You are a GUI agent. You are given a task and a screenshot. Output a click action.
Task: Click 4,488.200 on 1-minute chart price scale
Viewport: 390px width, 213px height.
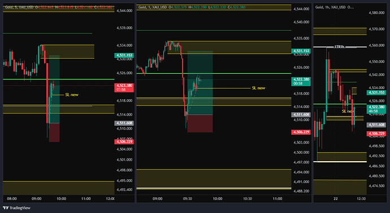coord(301,191)
